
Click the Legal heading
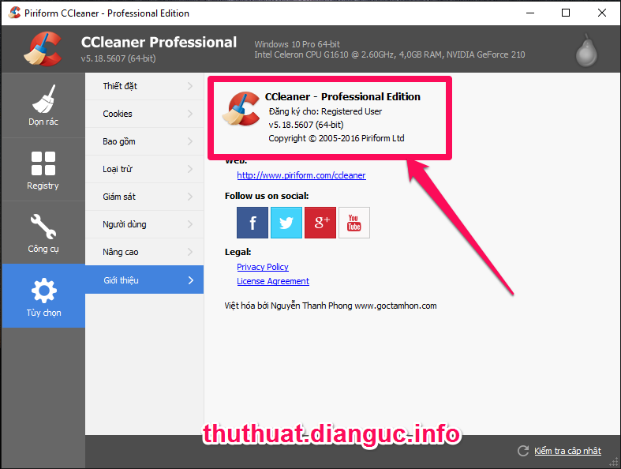pyautogui.click(x=238, y=252)
